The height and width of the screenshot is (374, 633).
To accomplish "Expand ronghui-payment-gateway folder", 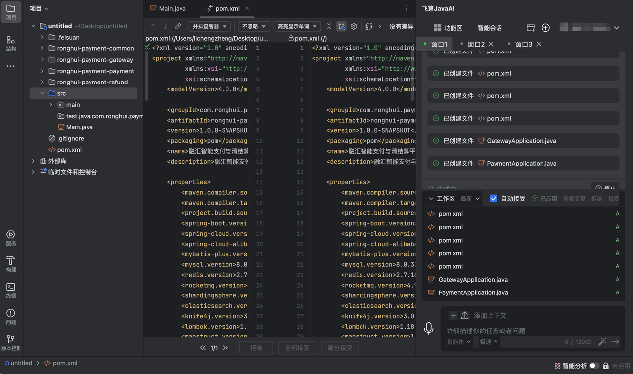I will [43, 60].
